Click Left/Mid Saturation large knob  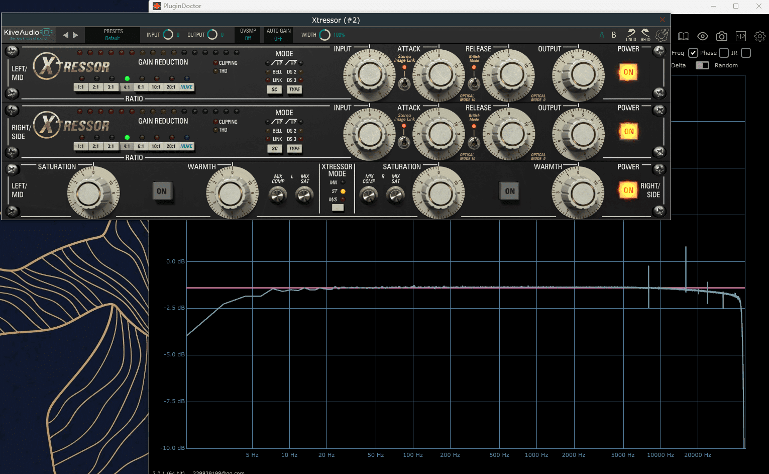pos(93,194)
